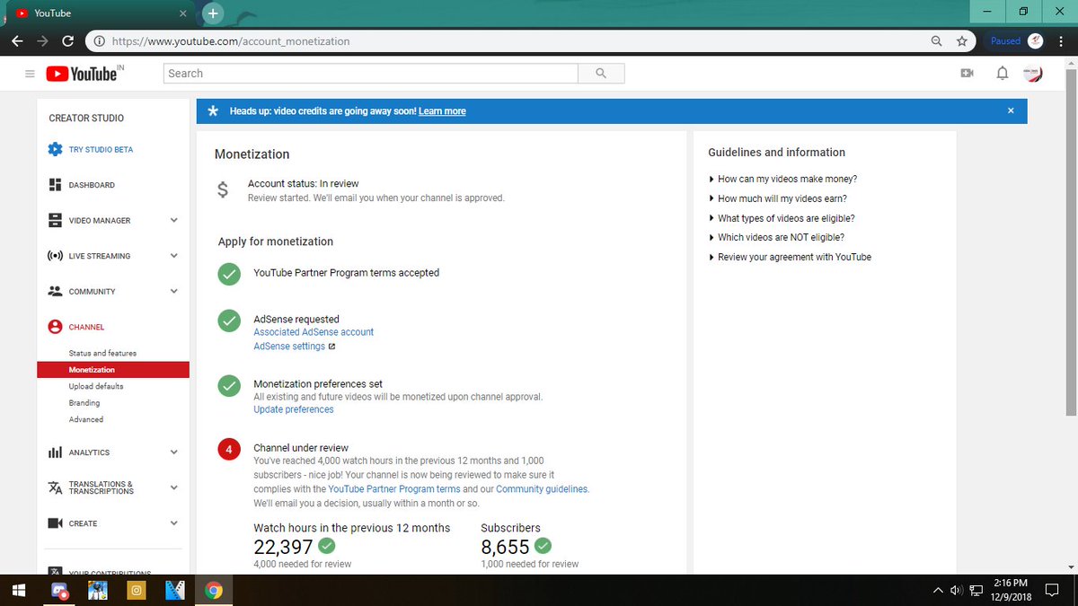The height and width of the screenshot is (606, 1078).
Task: Click the Analytics bar chart icon
Action: click(55, 452)
